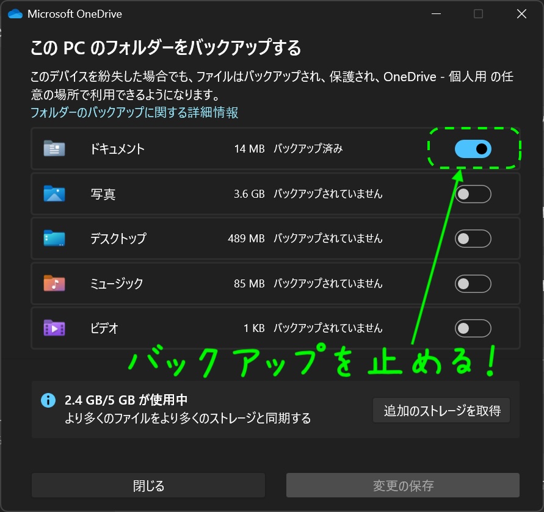Click the 閉じる button
Screen dimensions: 544x512
click(x=148, y=485)
